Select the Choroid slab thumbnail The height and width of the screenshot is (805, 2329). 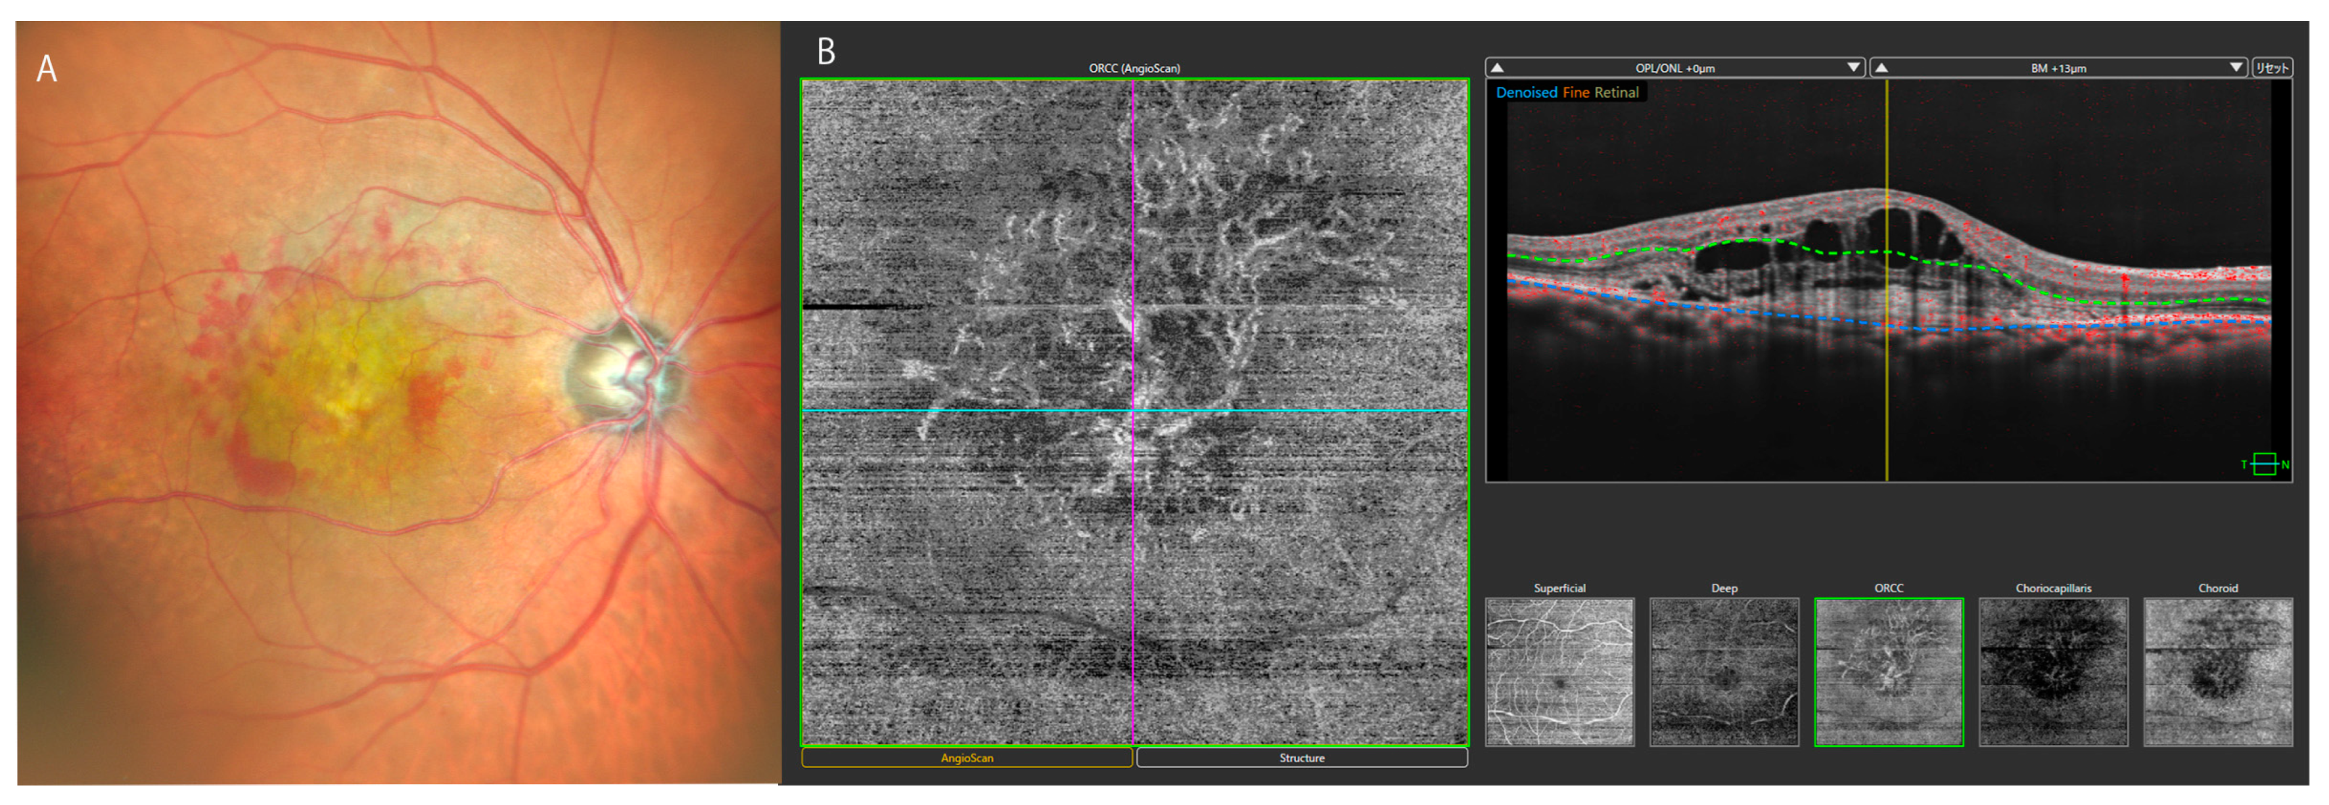[x=2218, y=671]
